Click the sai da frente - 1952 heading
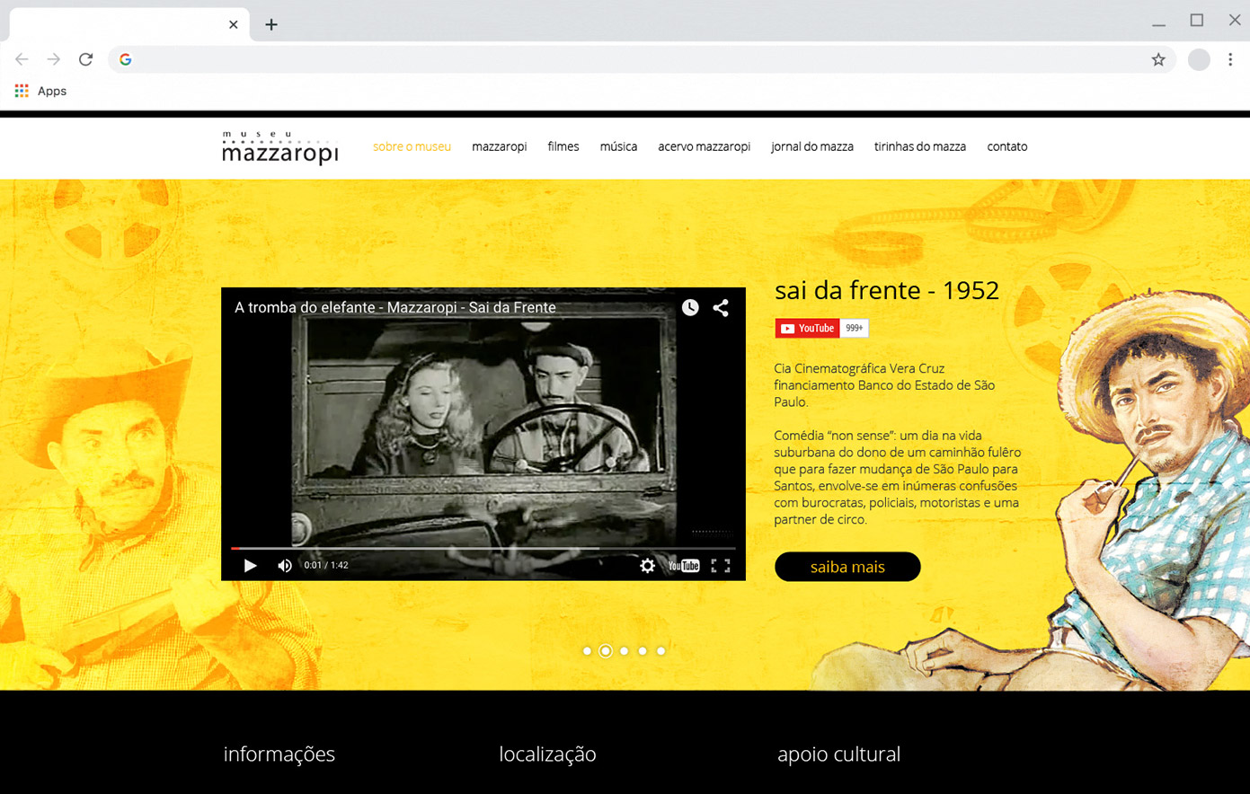 pos(887,290)
